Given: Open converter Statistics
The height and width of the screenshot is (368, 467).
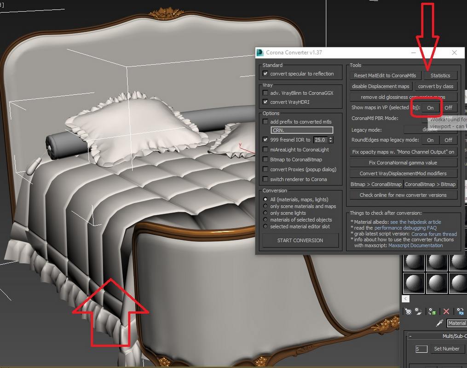Looking at the screenshot, I should 440,75.
